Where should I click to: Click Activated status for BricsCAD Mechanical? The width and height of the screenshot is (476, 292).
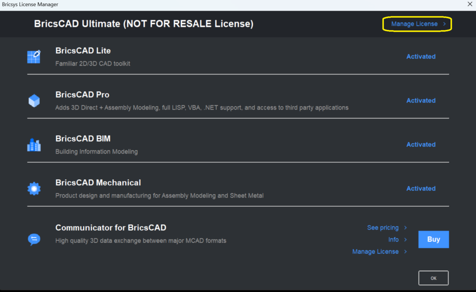pos(421,189)
